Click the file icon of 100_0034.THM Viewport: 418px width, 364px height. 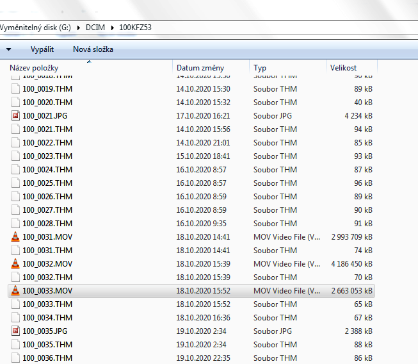15,318
